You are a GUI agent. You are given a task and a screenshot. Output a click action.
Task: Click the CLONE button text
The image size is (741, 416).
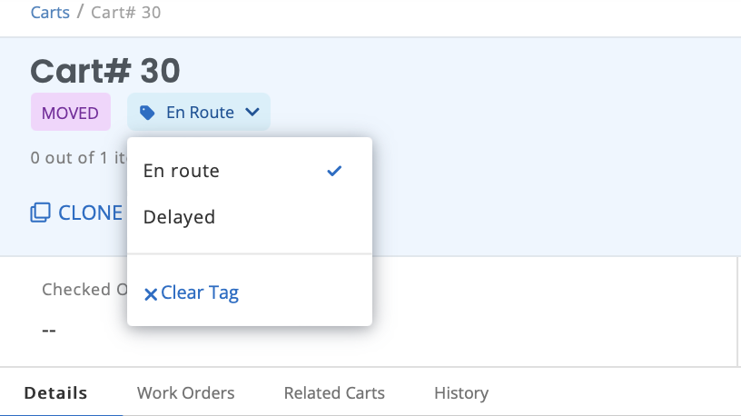(90, 213)
